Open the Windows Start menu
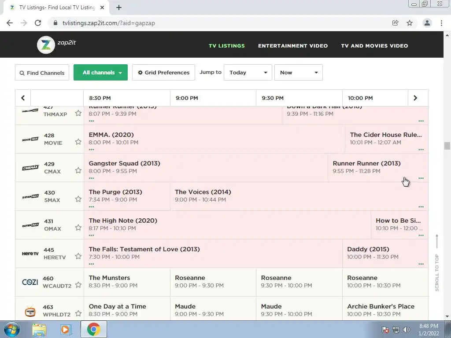The width and height of the screenshot is (451, 338). (x=11, y=329)
